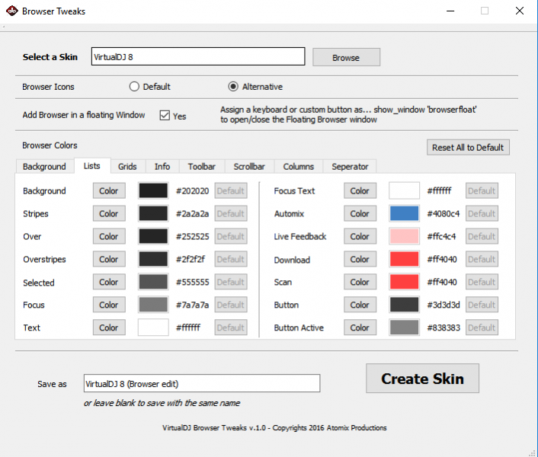This screenshot has height=457, width=538.
Task: Click the Stripes #2a2a2a color swatch
Action: [x=153, y=213]
